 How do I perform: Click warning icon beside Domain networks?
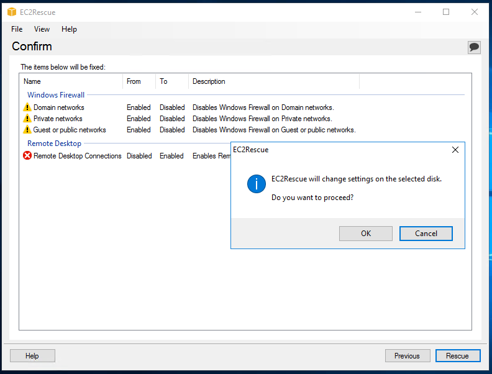point(27,107)
